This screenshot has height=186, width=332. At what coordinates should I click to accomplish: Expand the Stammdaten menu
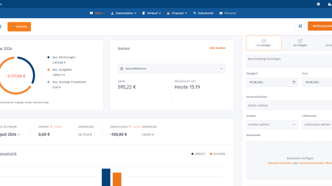click(x=123, y=13)
